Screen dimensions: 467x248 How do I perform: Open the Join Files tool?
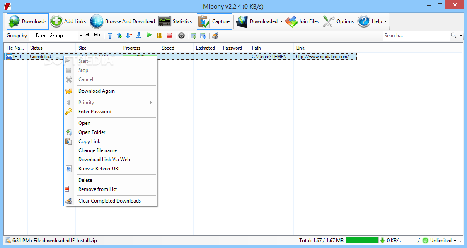(302, 21)
